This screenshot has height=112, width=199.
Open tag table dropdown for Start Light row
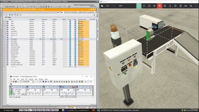pyautogui.click(x=40, y=39)
